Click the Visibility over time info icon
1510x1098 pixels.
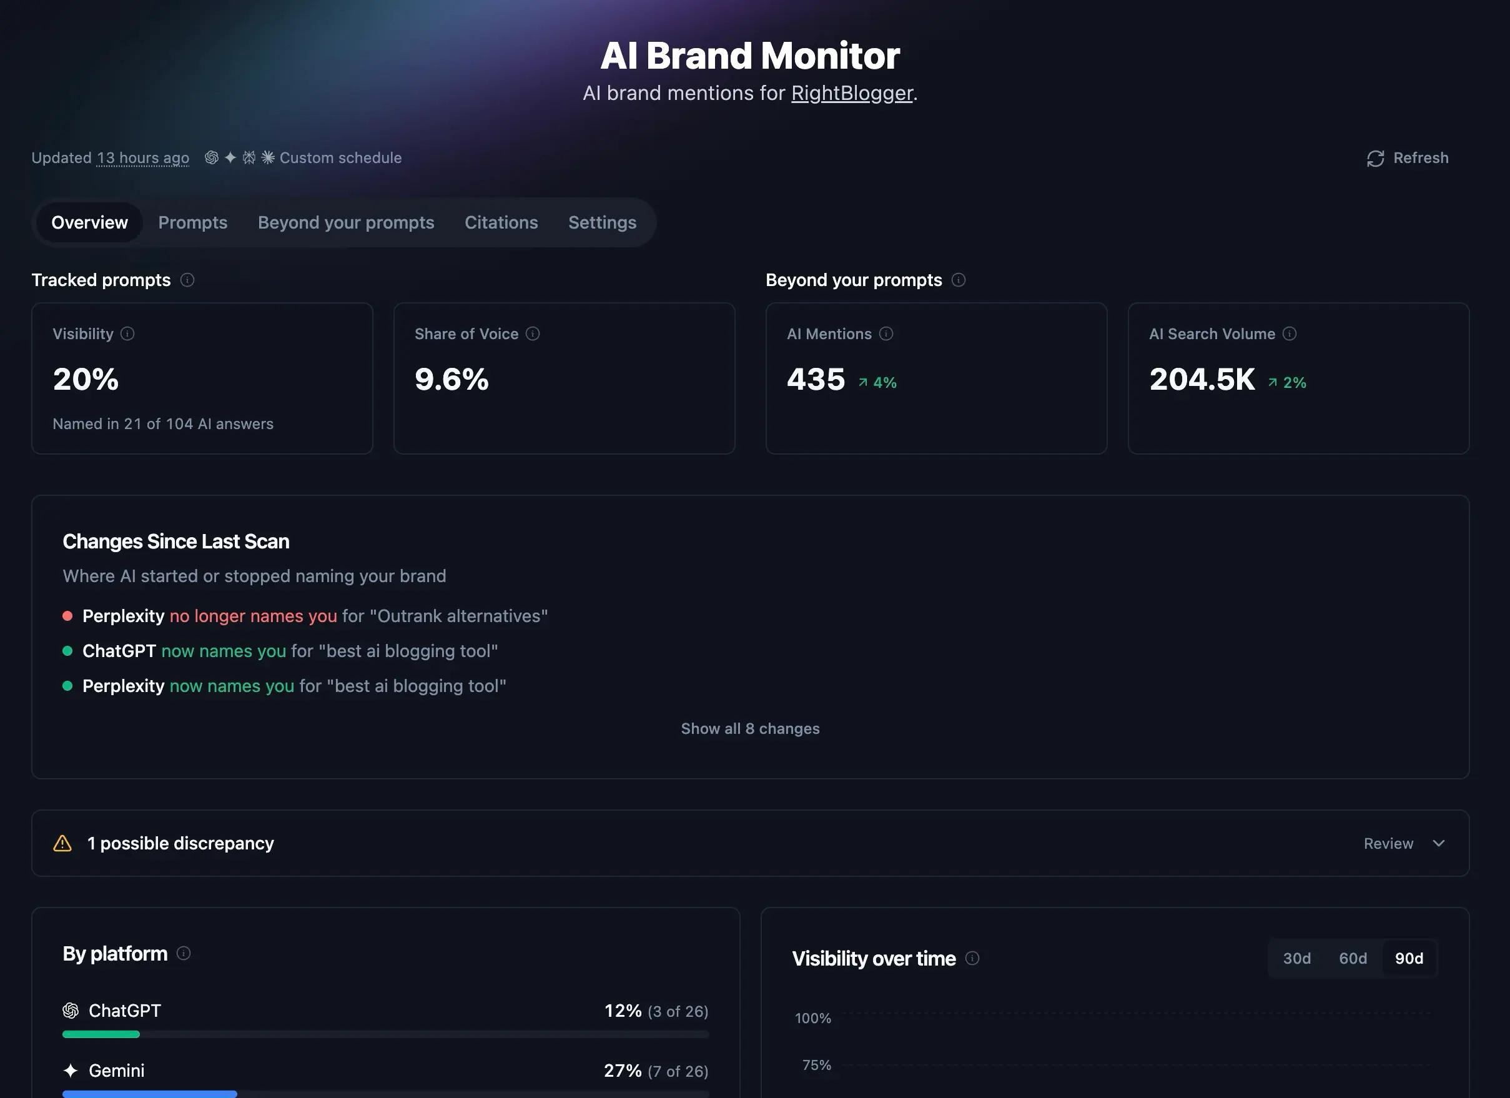point(973,958)
